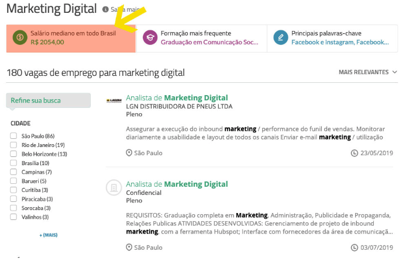Open the Mais Relevantes sort dropdown
This screenshot has width=406, height=262.
point(367,72)
